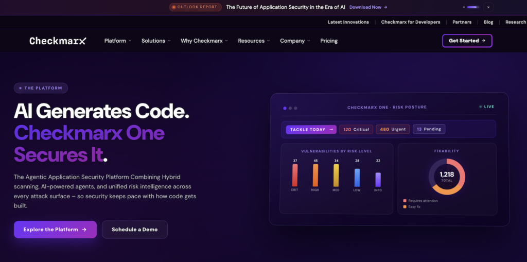
Task: Open Latest Innovations link
Action: 348,22
